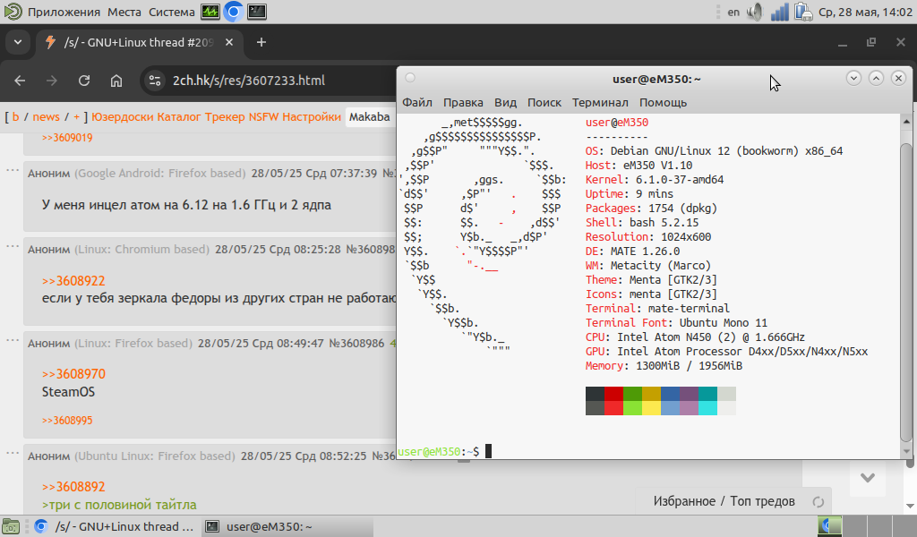Open terminal Терминал menu
Image resolution: width=917 pixels, height=537 pixels.
600,102
